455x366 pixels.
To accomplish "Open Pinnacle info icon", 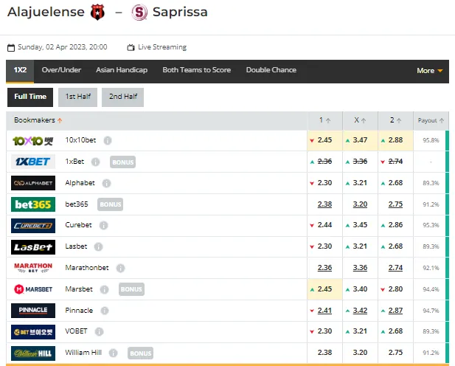I will coord(105,311).
